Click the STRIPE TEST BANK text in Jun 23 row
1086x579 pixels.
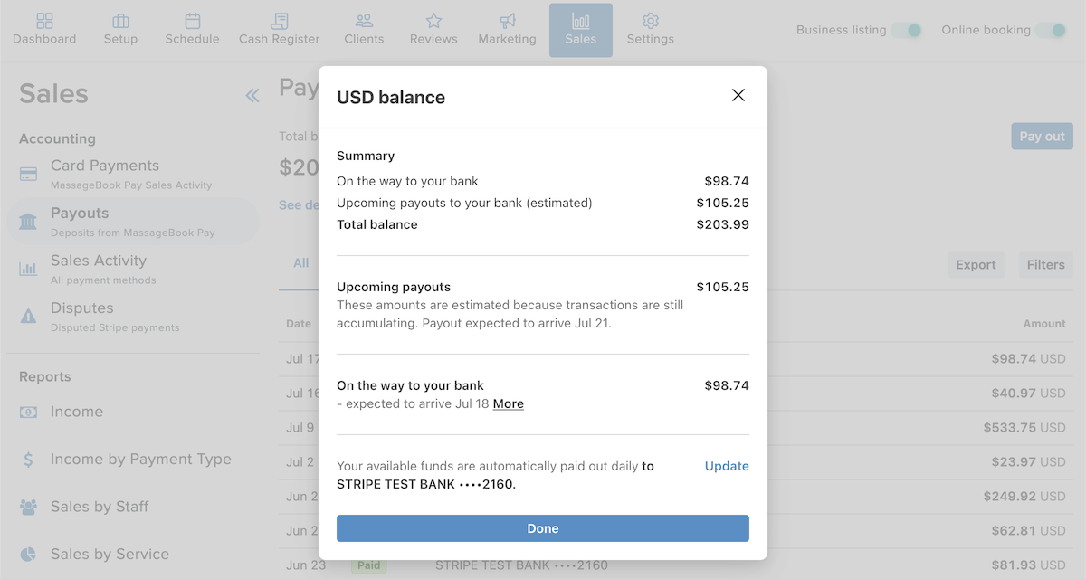click(x=521, y=565)
